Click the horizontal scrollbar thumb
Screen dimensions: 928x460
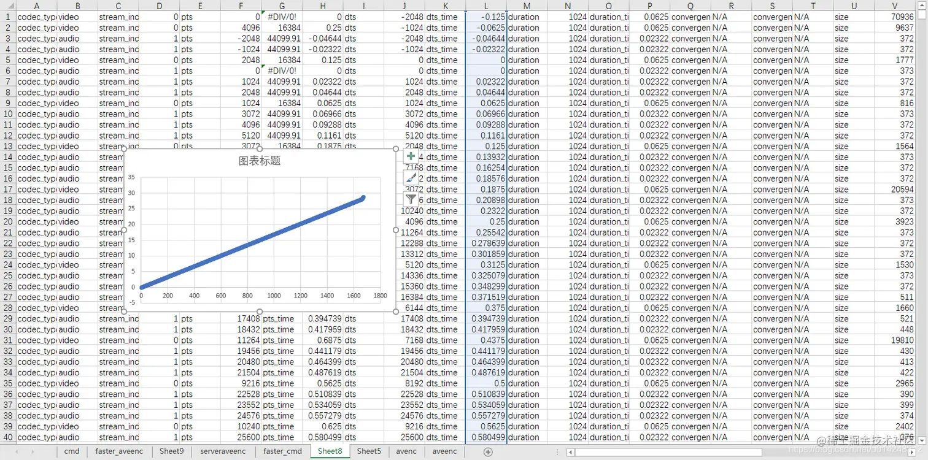coord(669,452)
